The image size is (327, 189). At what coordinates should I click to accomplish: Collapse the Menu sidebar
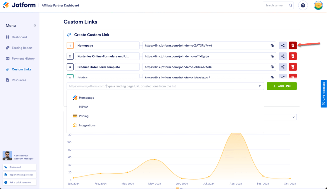35,26
